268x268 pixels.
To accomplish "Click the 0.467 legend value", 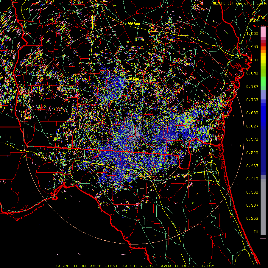I will (252, 166).
